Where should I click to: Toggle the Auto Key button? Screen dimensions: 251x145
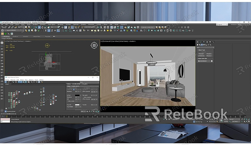point(226,119)
